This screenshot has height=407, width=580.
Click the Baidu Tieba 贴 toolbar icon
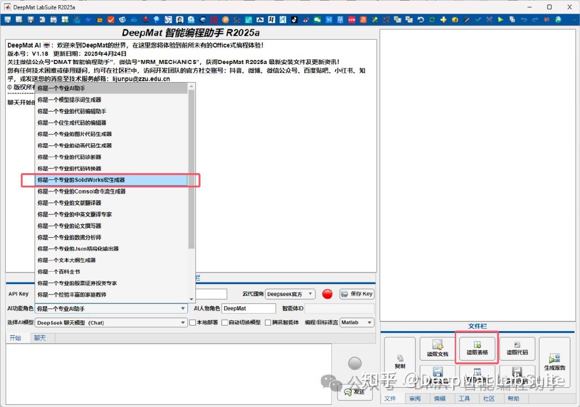(340, 20)
